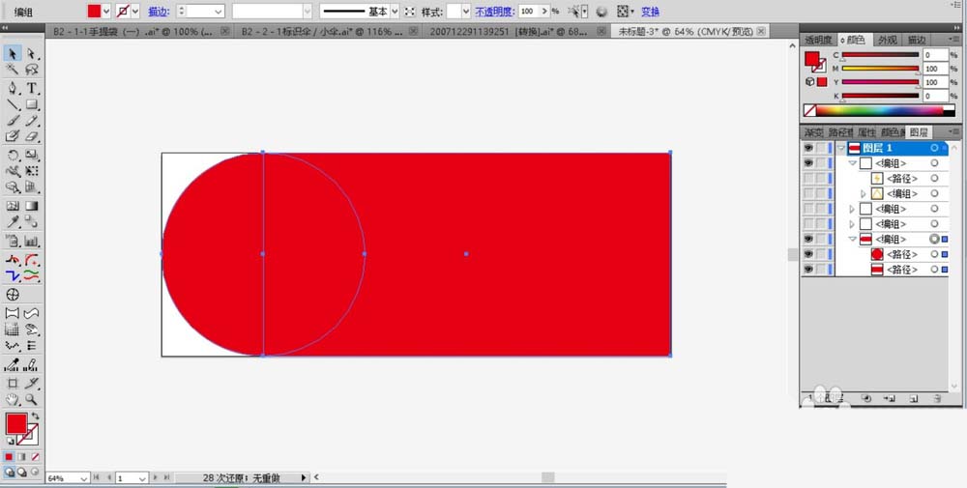This screenshot has height=488, width=967.
Task: Click the create new layer icon
Action: [x=914, y=399]
